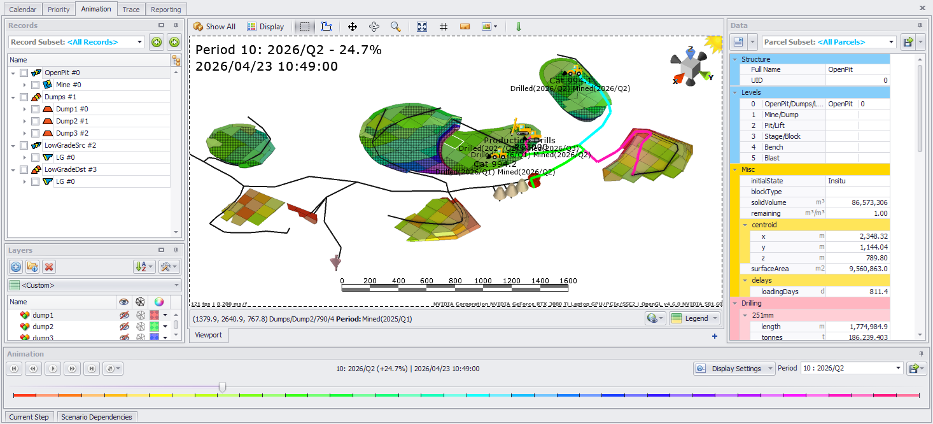Select the rectangle selection tool
The image size is (933, 424).
305,27
